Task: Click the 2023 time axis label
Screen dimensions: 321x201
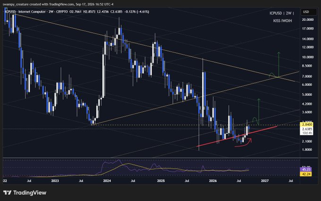Action: (x=55, y=181)
